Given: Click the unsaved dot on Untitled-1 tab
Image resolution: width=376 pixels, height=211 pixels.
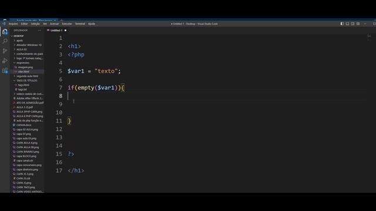Looking at the screenshot, I should pyautogui.click(x=65, y=30).
